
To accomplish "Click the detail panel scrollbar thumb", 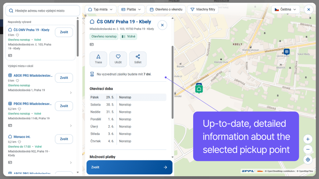I will coord(173,82).
